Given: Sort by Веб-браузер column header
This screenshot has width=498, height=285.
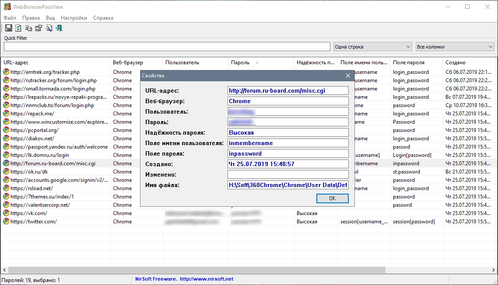Looking at the screenshot, I should click(x=136, y=63).
